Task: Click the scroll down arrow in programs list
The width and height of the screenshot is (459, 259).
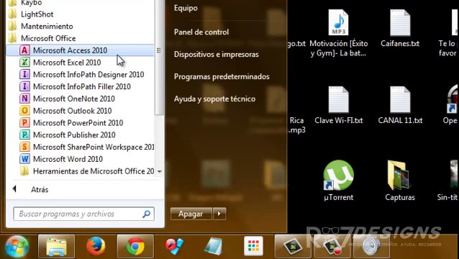Action: pyautogui.click(x=160, y=171)
